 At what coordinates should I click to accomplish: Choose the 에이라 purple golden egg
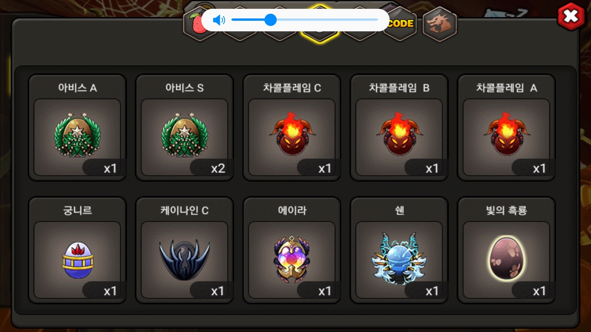(x=292, y=258)
